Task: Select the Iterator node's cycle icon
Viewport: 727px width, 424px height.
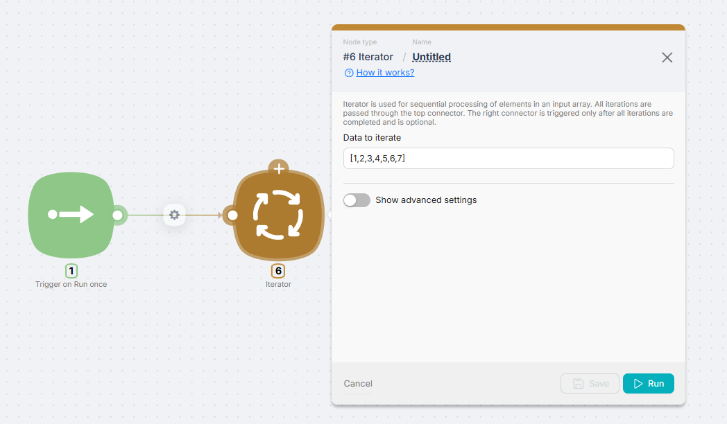Action: coord(277,215)
